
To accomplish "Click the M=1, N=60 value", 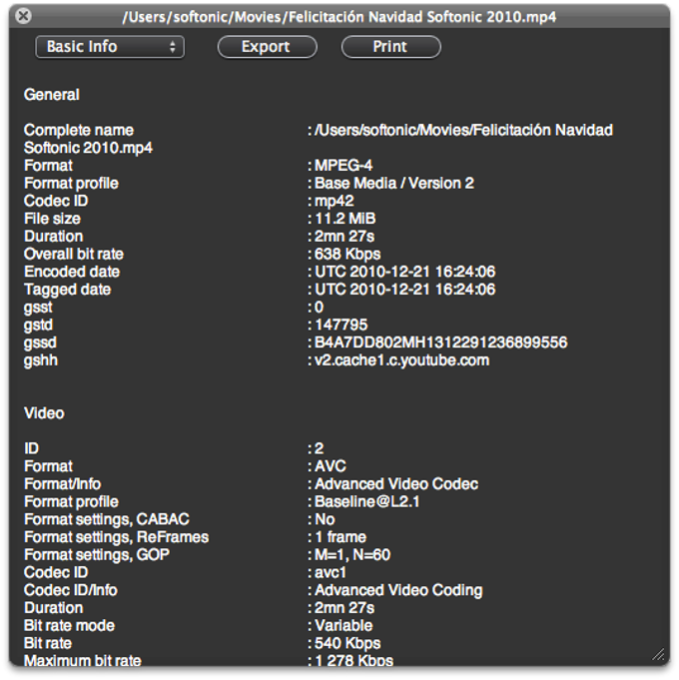I will coord(352,554).
